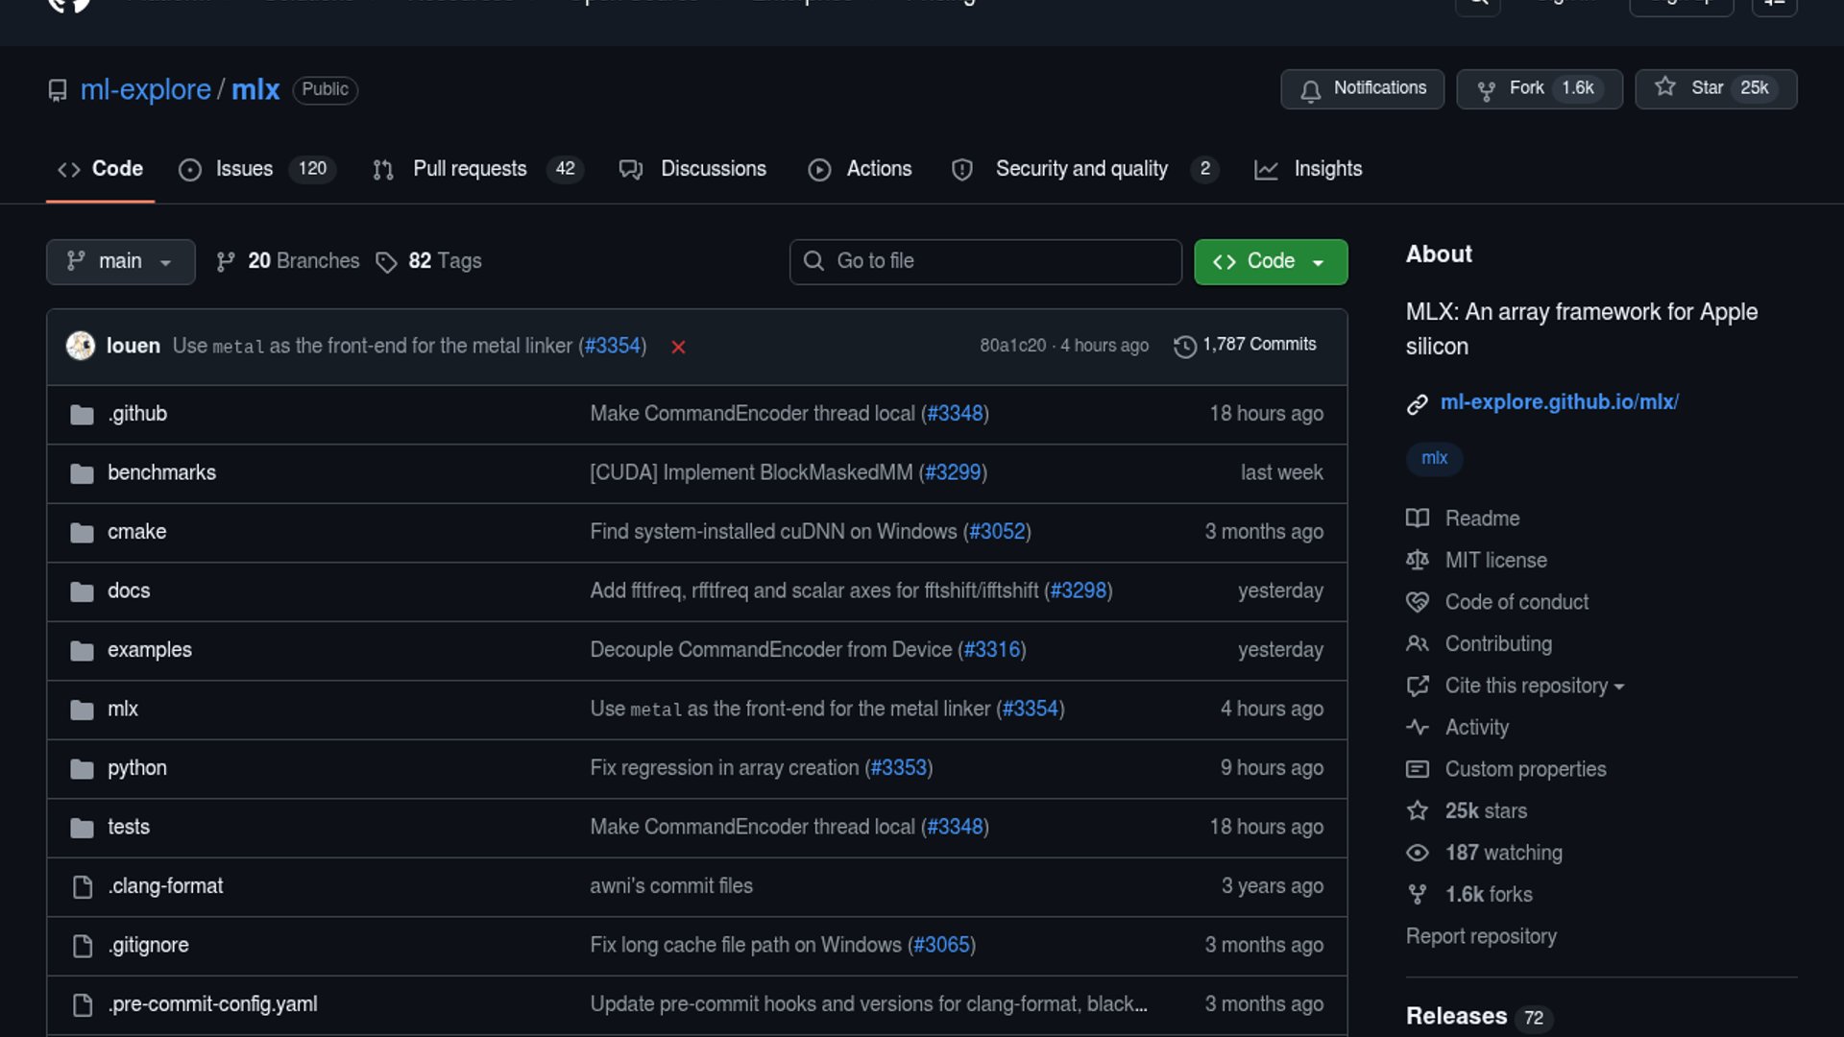The width and height of the screenshot is (1844, 1037).
Task: Open the green Code dropdown
Action: coord(1270,261)
